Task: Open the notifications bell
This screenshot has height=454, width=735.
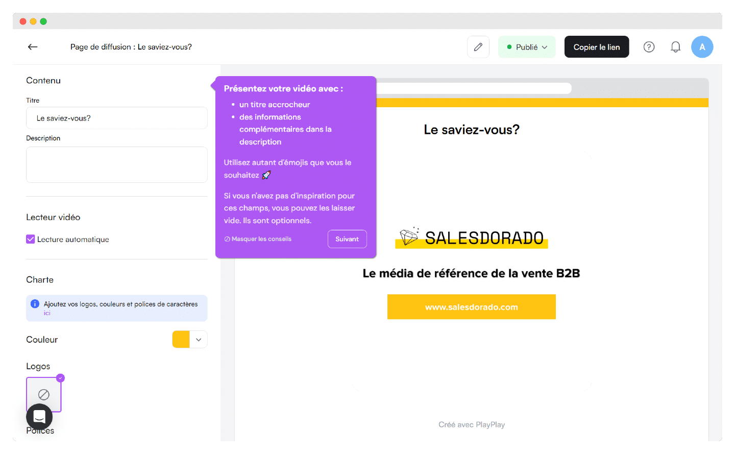Action: (x=675, y=47)
